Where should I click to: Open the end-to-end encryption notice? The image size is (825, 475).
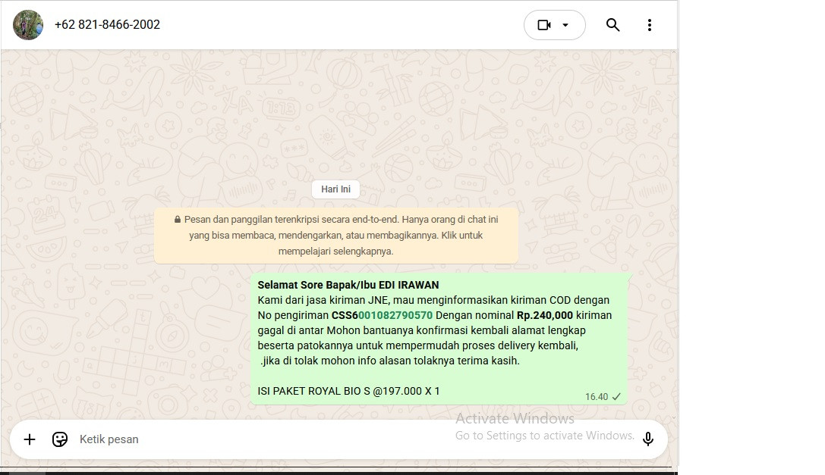pyautogui.click(x=336, y=236)
